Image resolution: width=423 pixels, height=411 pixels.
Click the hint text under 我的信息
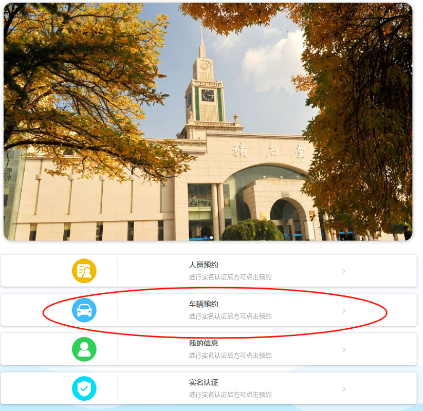coord(230,356)
